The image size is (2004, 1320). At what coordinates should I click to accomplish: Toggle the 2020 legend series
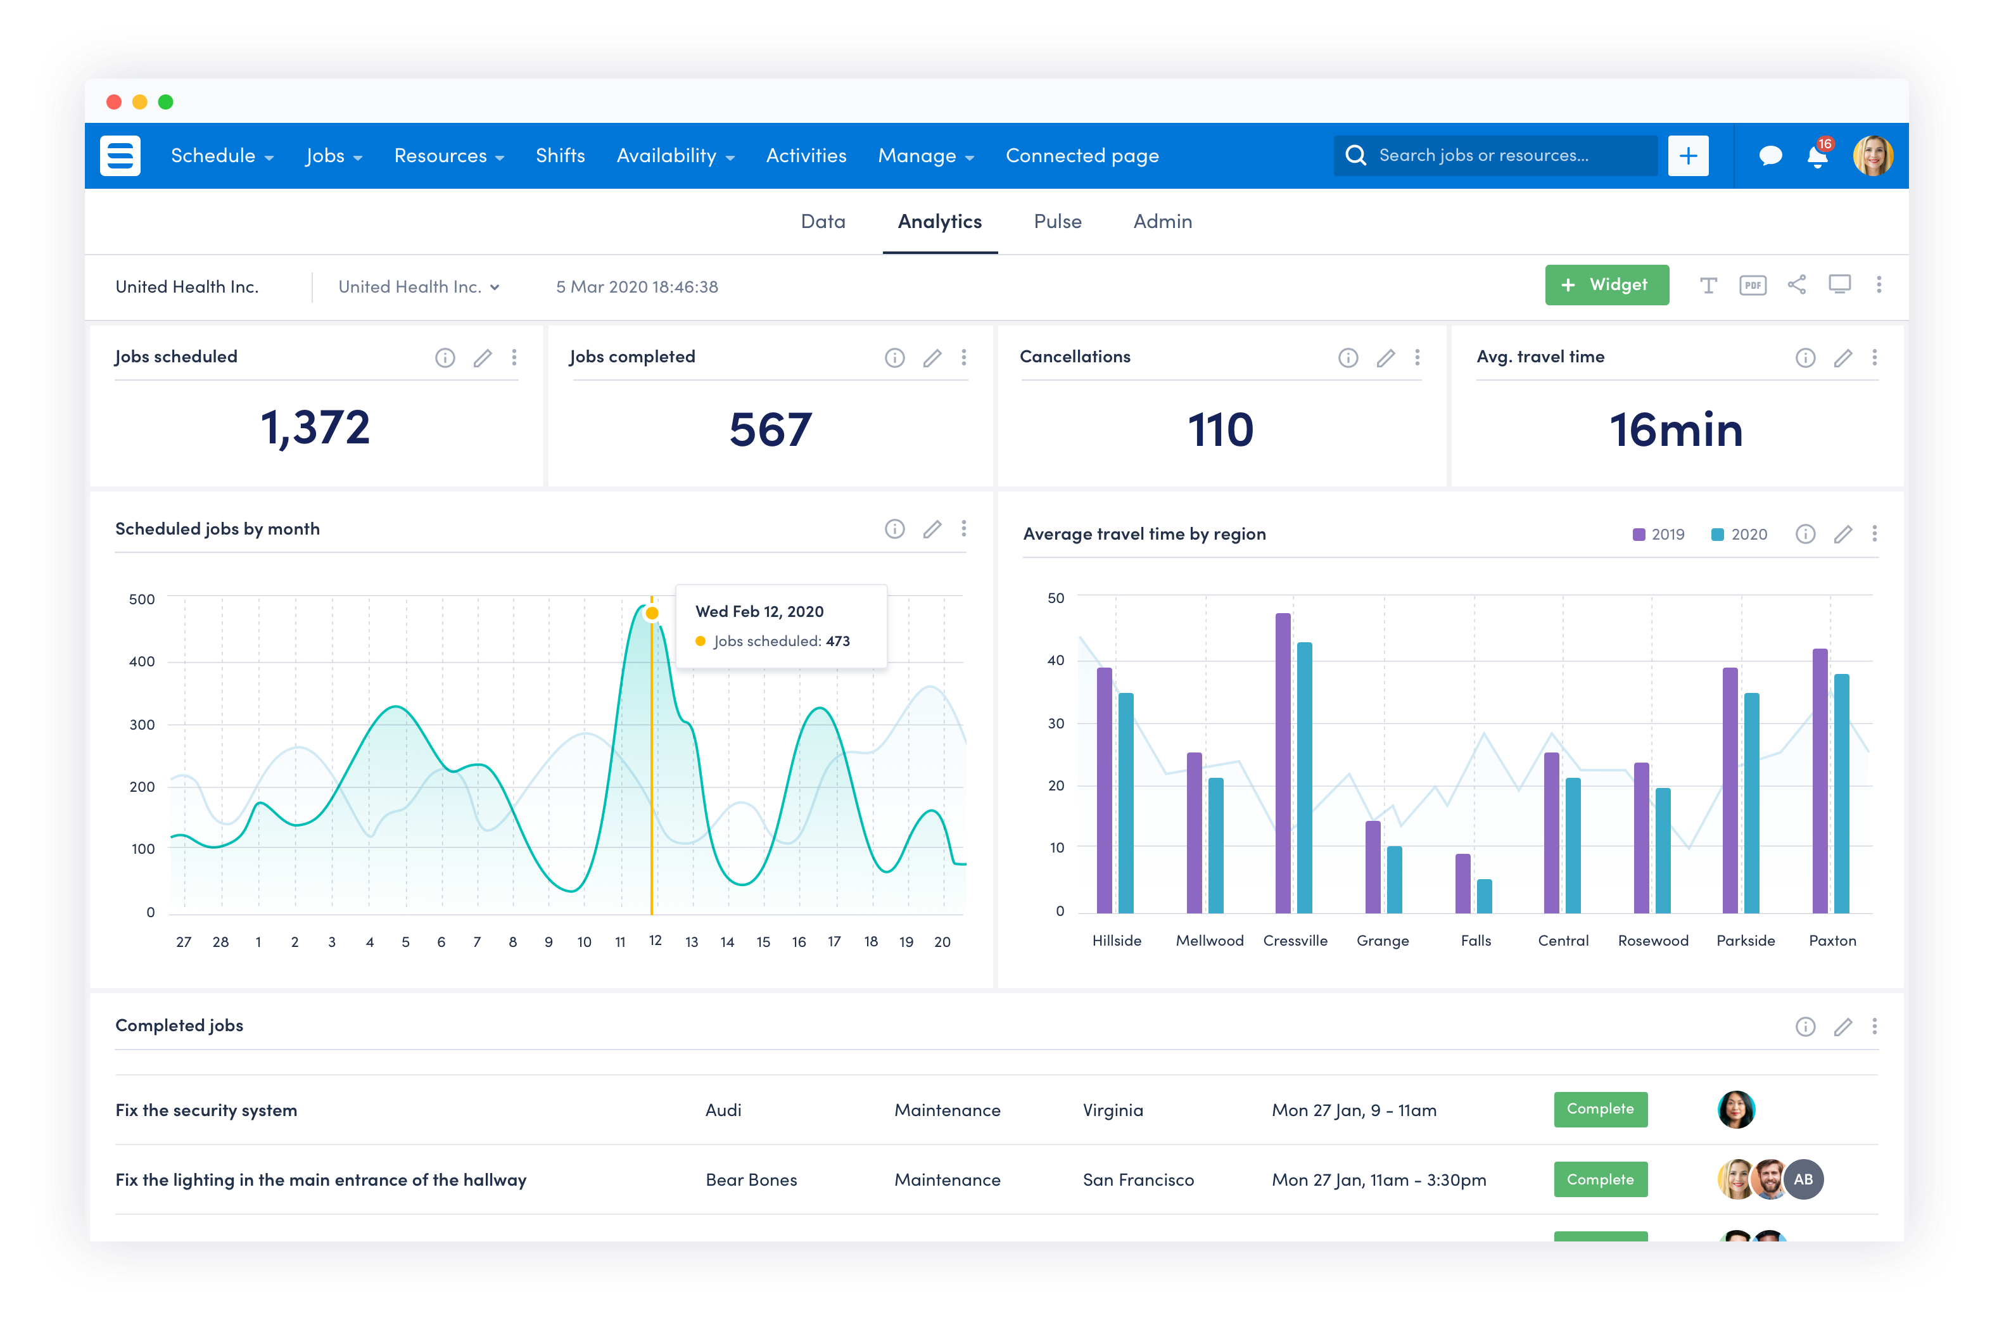[1739, 535]
